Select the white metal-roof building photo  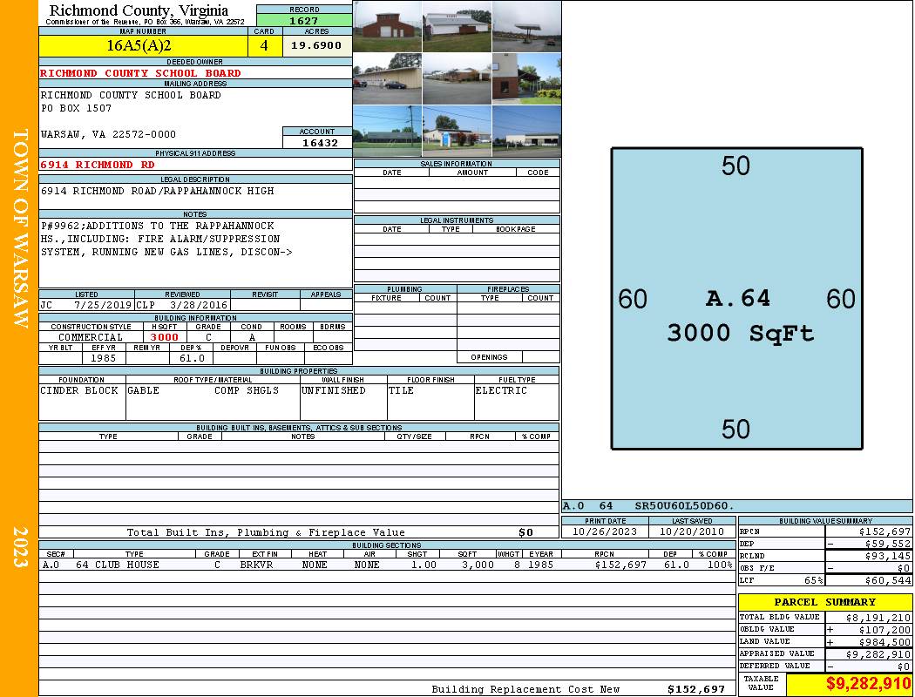(457, 26)
